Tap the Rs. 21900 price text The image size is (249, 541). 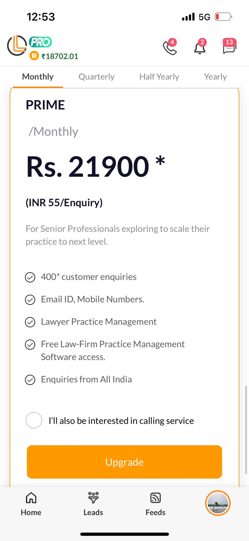(x=88, y=166)
